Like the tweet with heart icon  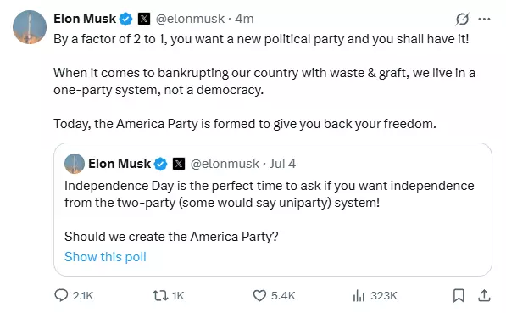click(259, 295)
